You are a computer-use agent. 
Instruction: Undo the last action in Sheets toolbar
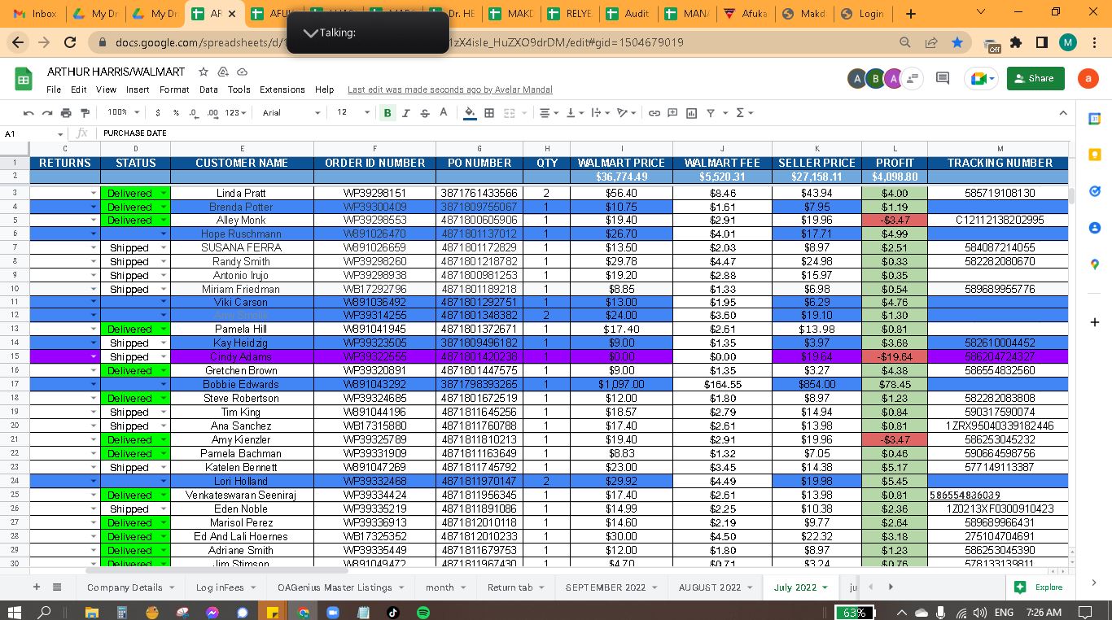(x=29, y=113)
